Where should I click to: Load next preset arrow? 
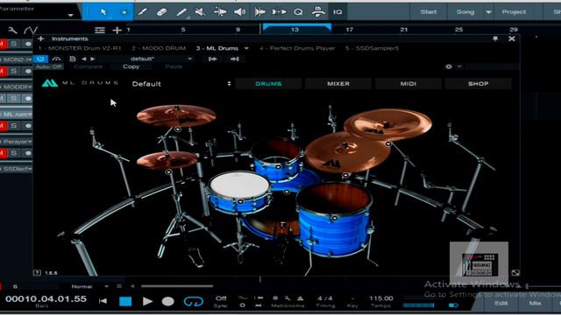point(93,59)
